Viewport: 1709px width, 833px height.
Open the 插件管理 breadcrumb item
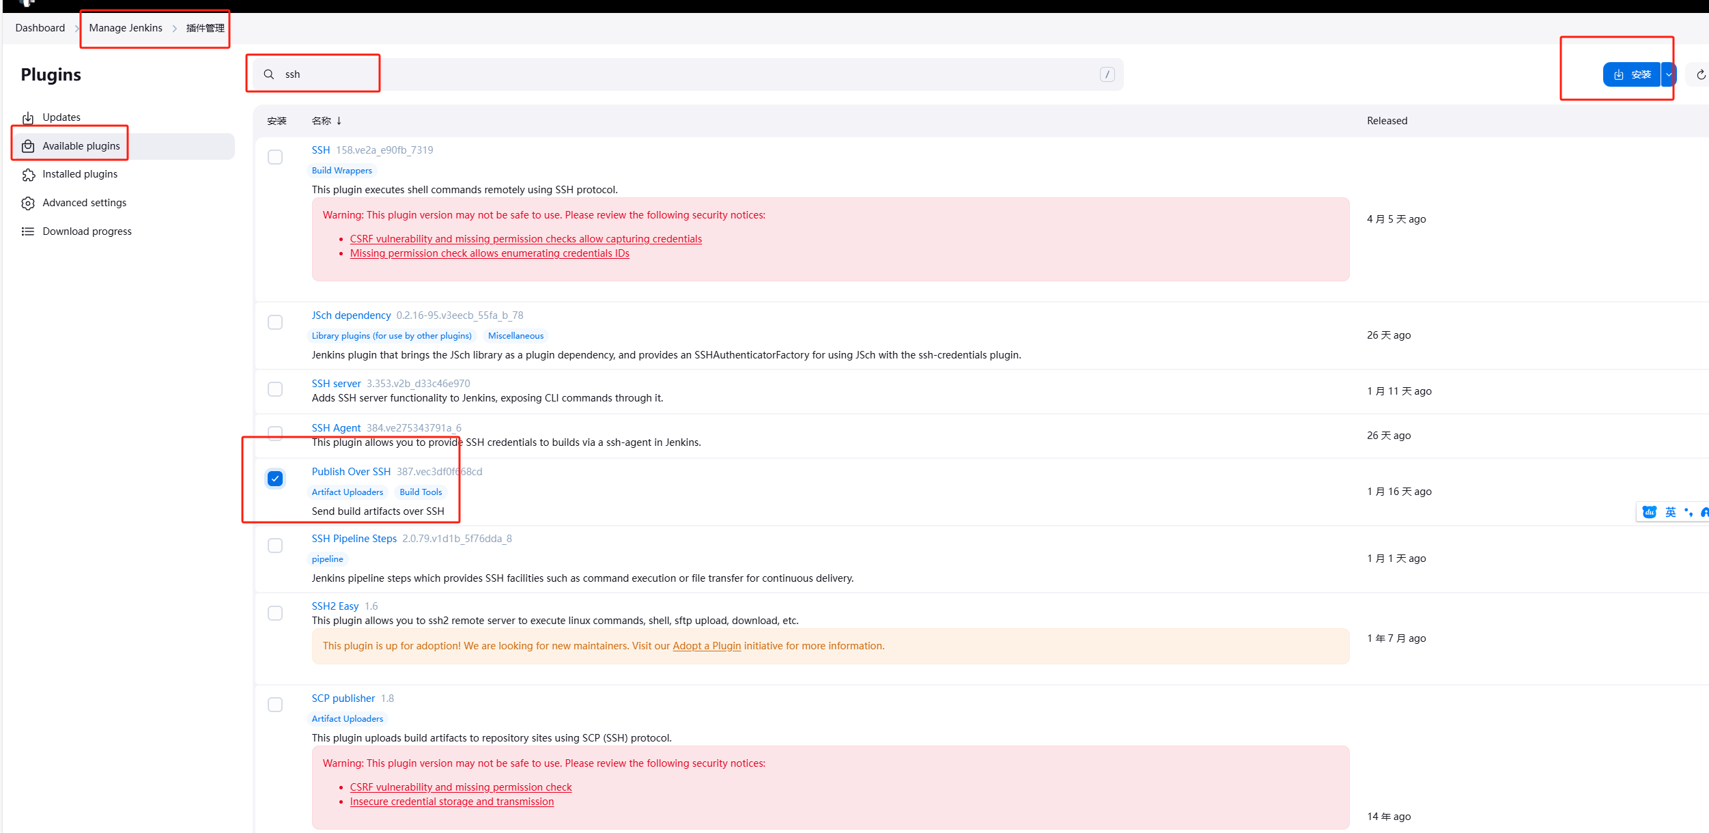(x=205, y=28)
